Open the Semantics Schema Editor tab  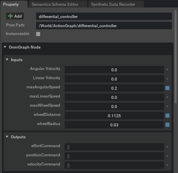point(58,4)
